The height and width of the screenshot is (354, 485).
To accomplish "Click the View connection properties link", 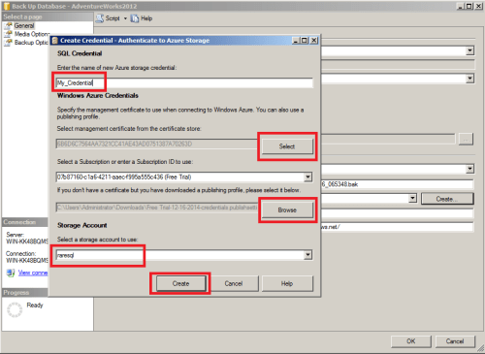I will 33,273.
